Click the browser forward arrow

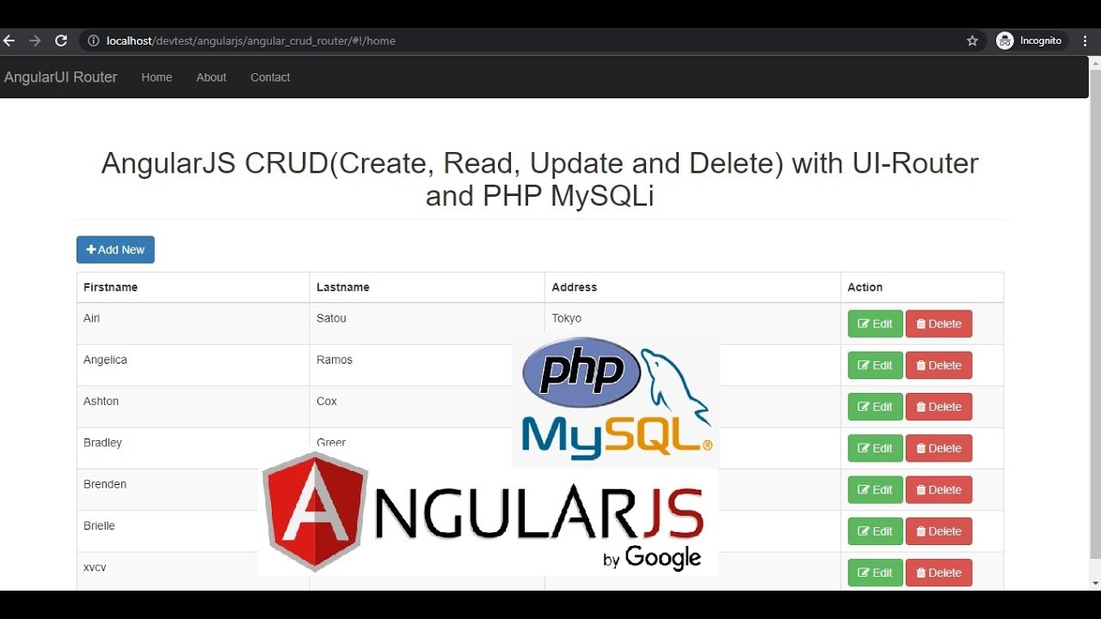34,40
